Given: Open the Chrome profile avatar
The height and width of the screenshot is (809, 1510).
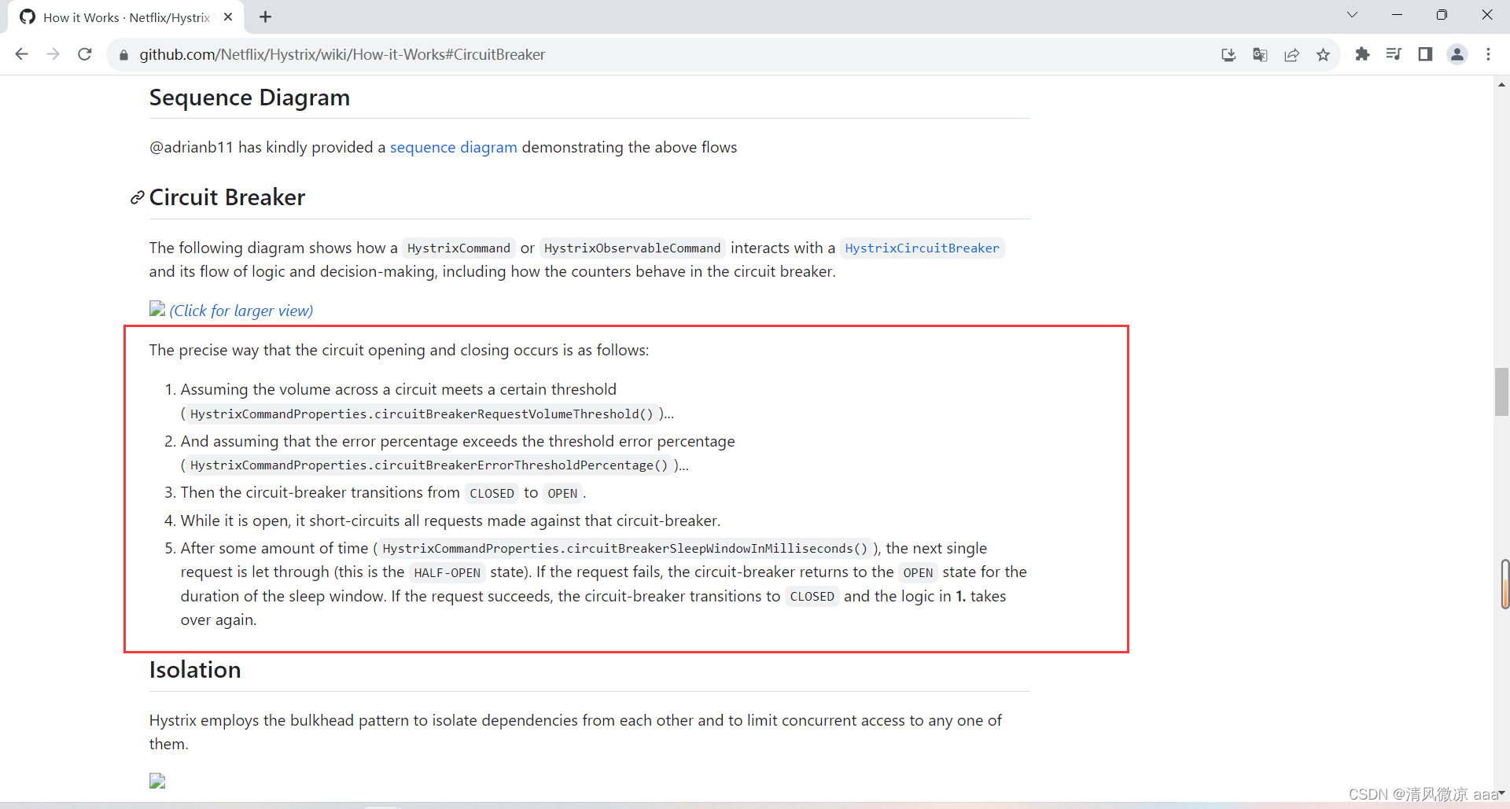Looking at the screenshot, I should 1457,54.
